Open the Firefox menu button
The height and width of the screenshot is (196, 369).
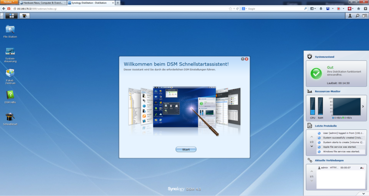tap(9, 2)
